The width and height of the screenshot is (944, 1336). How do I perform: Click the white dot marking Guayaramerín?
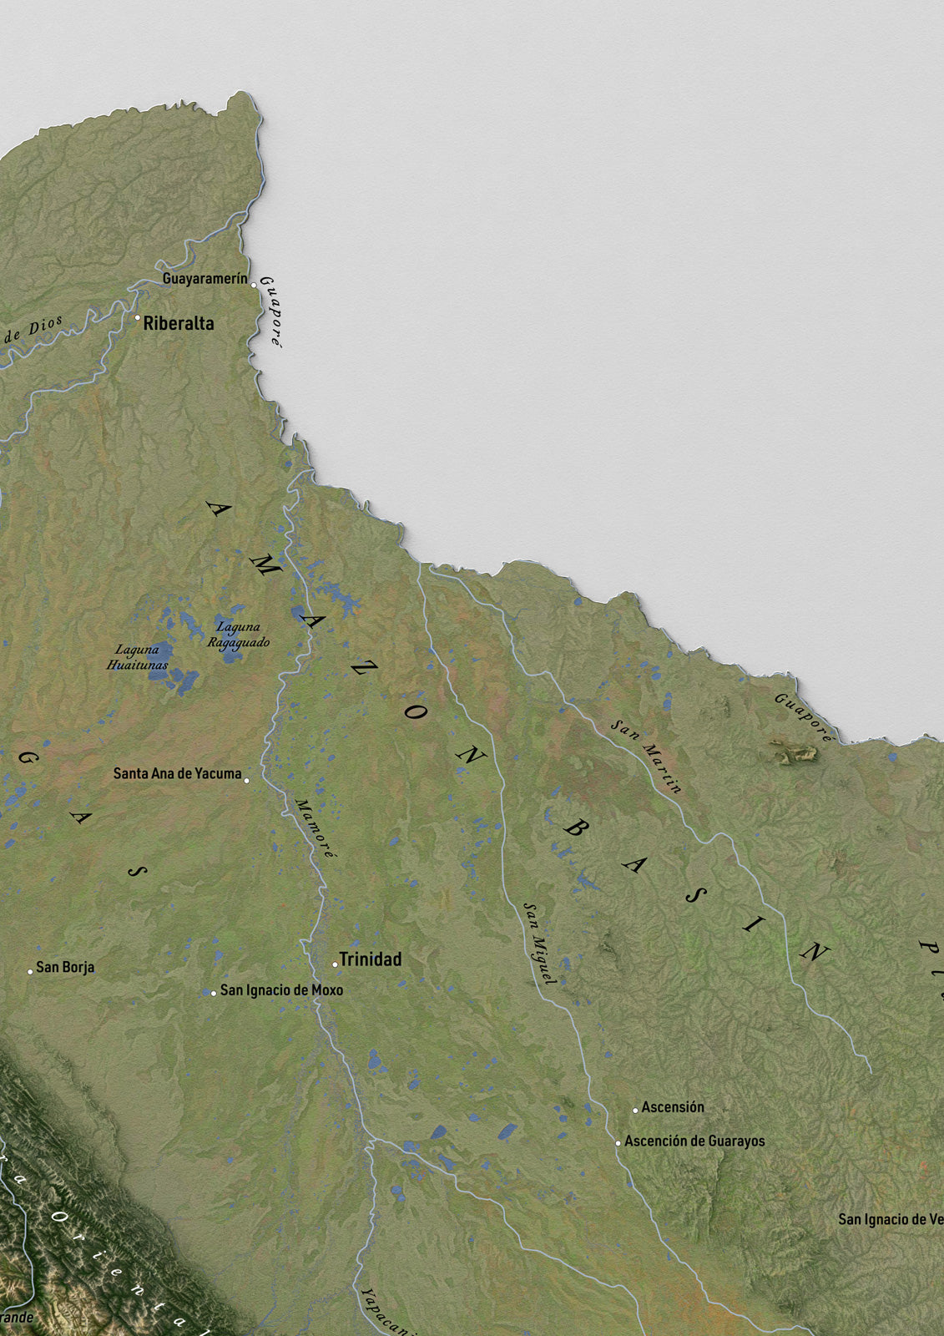click(254, 285)
